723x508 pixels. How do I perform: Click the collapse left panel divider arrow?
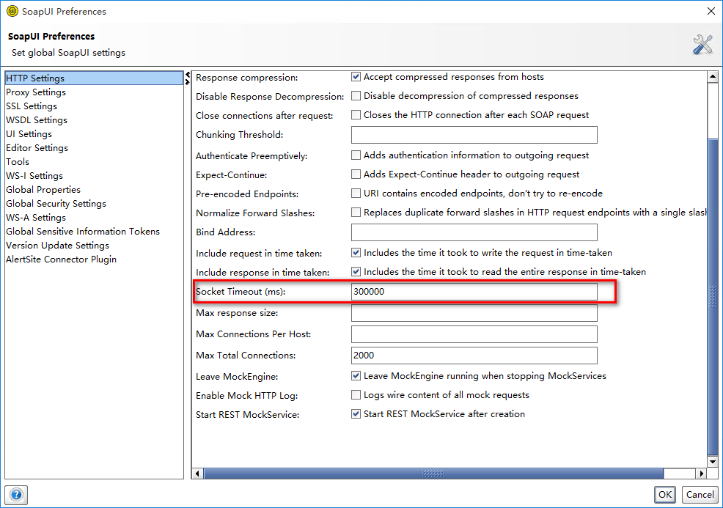point(187,75)
